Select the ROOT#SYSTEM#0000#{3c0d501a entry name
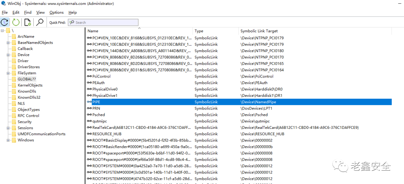 (x=142, y=172)
